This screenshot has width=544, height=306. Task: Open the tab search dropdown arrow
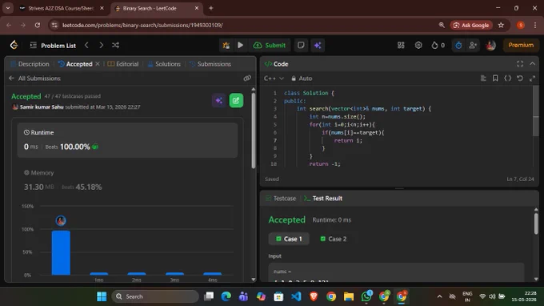pyautogui.click(x=8, y=8)
